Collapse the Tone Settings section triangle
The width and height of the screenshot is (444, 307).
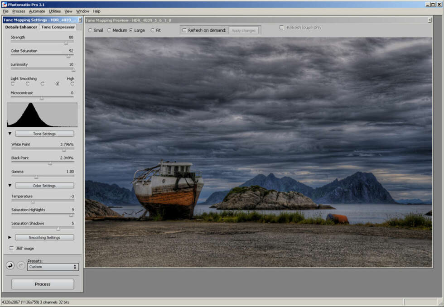[10, 134]
